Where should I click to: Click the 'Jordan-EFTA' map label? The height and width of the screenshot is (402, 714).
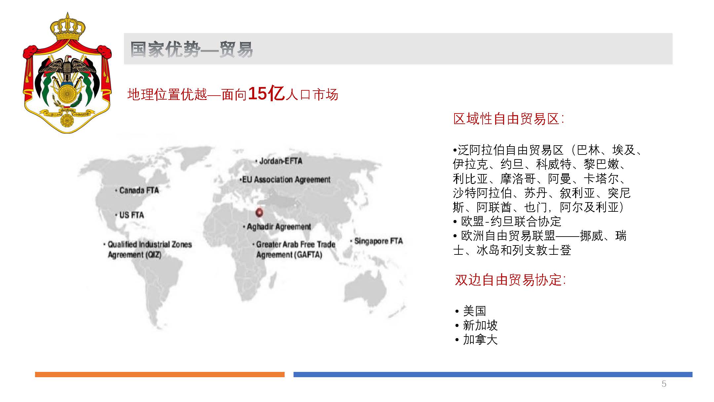click(x=279, y=161)
